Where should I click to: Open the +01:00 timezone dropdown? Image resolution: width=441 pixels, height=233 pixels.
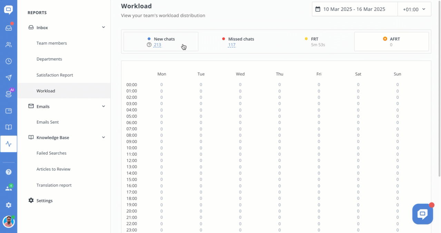click(x=414, y=9)
